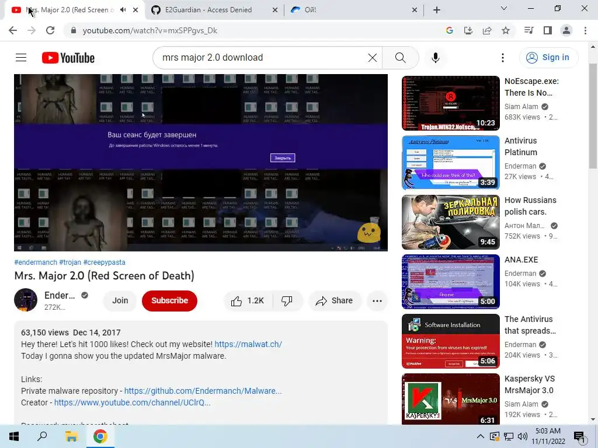Start voice search with microphone
Viewport: 598px width, 448px height.
coord(436,58)
